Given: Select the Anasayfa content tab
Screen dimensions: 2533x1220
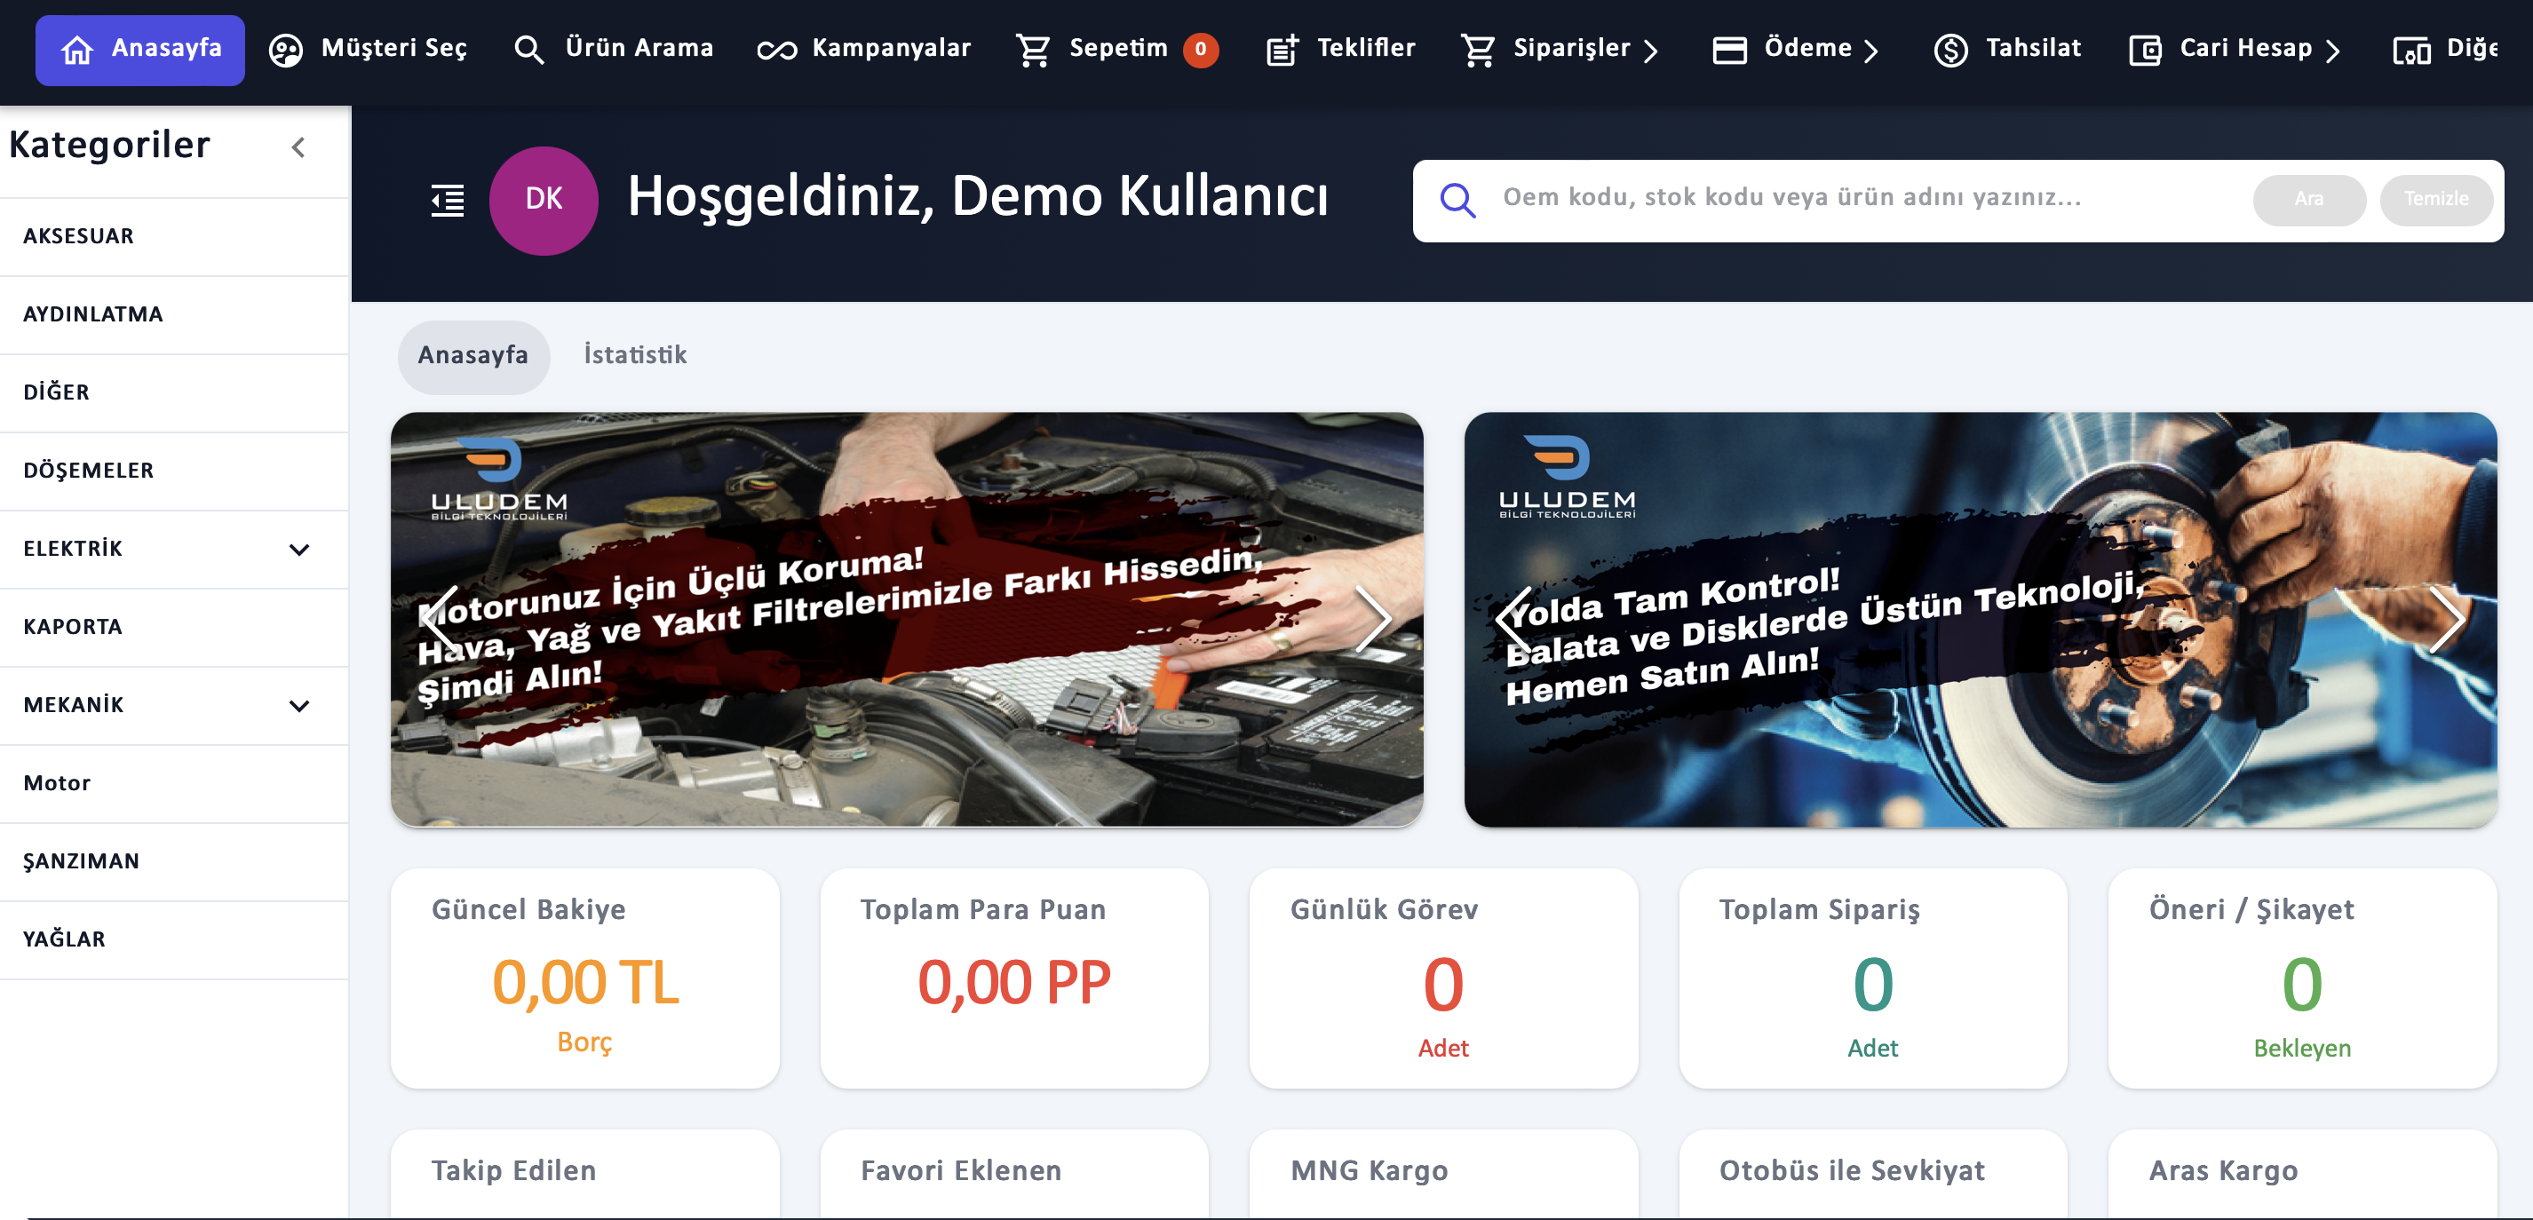Looking at the screenshot, I should (x=473, y=356).
